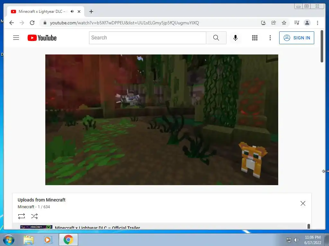Go to YouTube home via logo
Viewport: 329px width, 246px height.
click(x=42, y=38)
